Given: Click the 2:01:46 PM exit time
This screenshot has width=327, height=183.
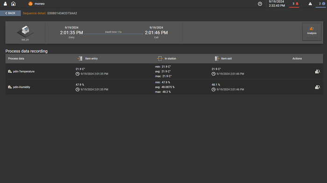Looking at the screenshot, I should click(x=156, y=33).
